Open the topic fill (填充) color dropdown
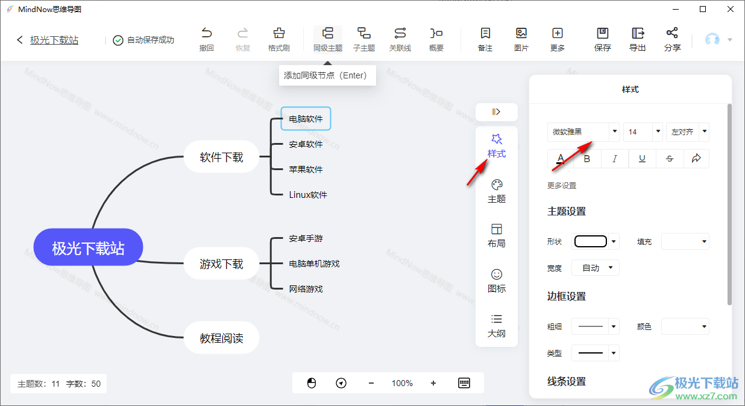Viewport: 745px width, 406px height. tap(685, 241)
